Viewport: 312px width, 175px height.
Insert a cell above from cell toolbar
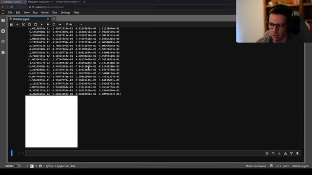[285, 153]
